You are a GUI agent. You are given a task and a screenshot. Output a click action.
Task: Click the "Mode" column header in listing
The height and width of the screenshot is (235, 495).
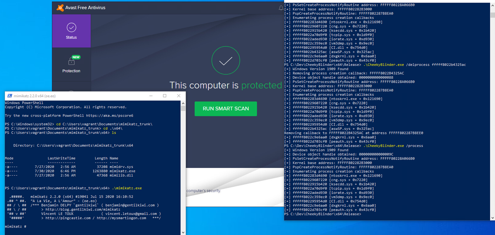(9, 158)
